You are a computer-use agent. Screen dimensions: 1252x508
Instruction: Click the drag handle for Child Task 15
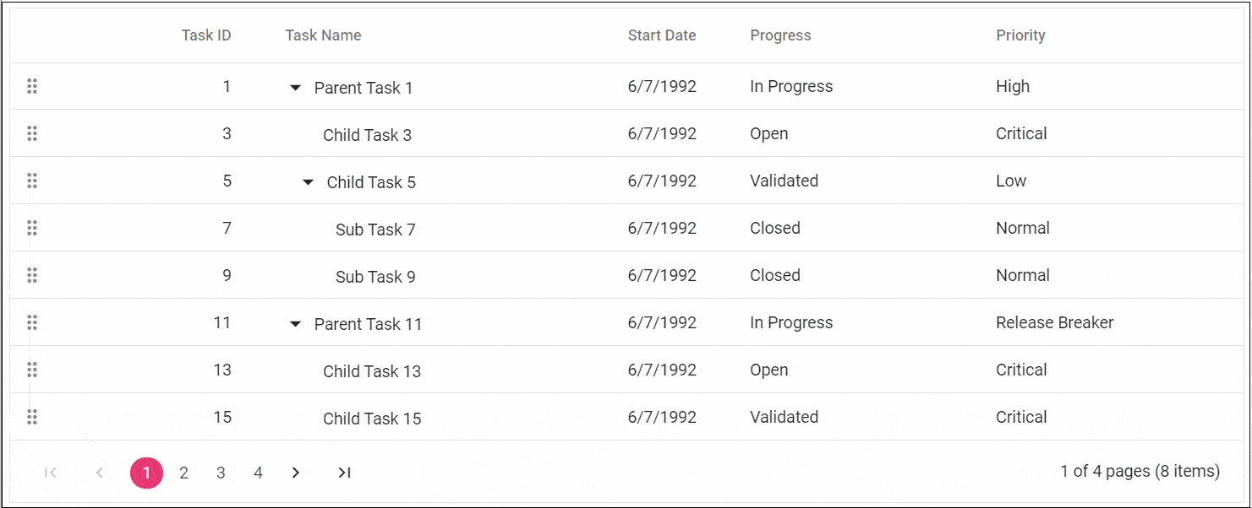coord(32,417)
